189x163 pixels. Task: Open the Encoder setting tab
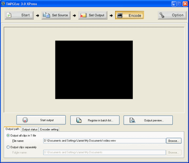point(49,129)
